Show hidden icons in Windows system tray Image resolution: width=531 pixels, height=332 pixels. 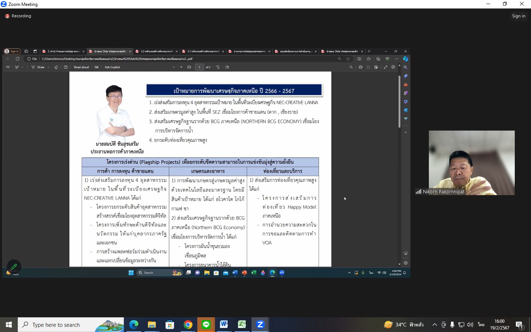click(x=434, y=325)
